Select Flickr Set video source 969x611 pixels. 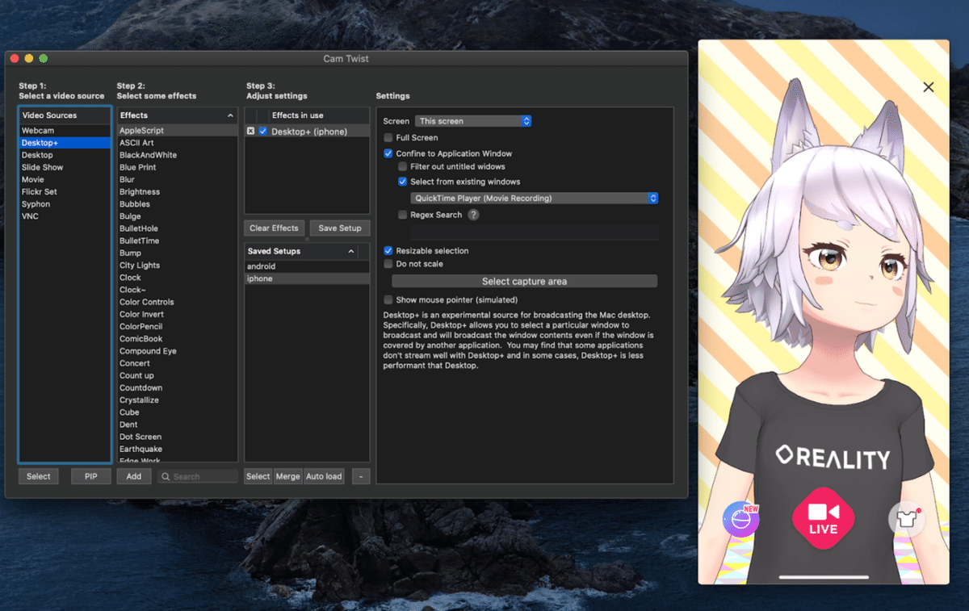tap(65, 192)
